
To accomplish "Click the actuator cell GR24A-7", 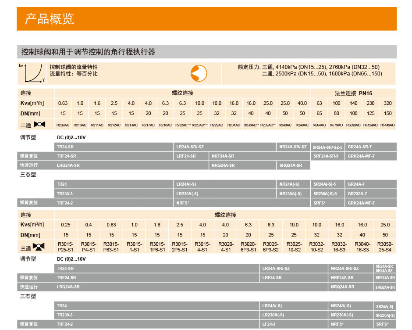I will click(371, 184).
